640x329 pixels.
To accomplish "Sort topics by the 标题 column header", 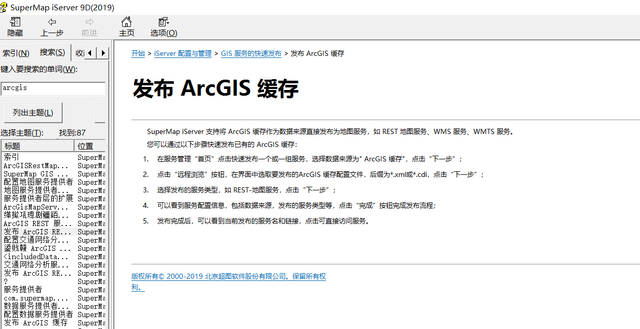I will pyautogui.click(x=38, y=146).
